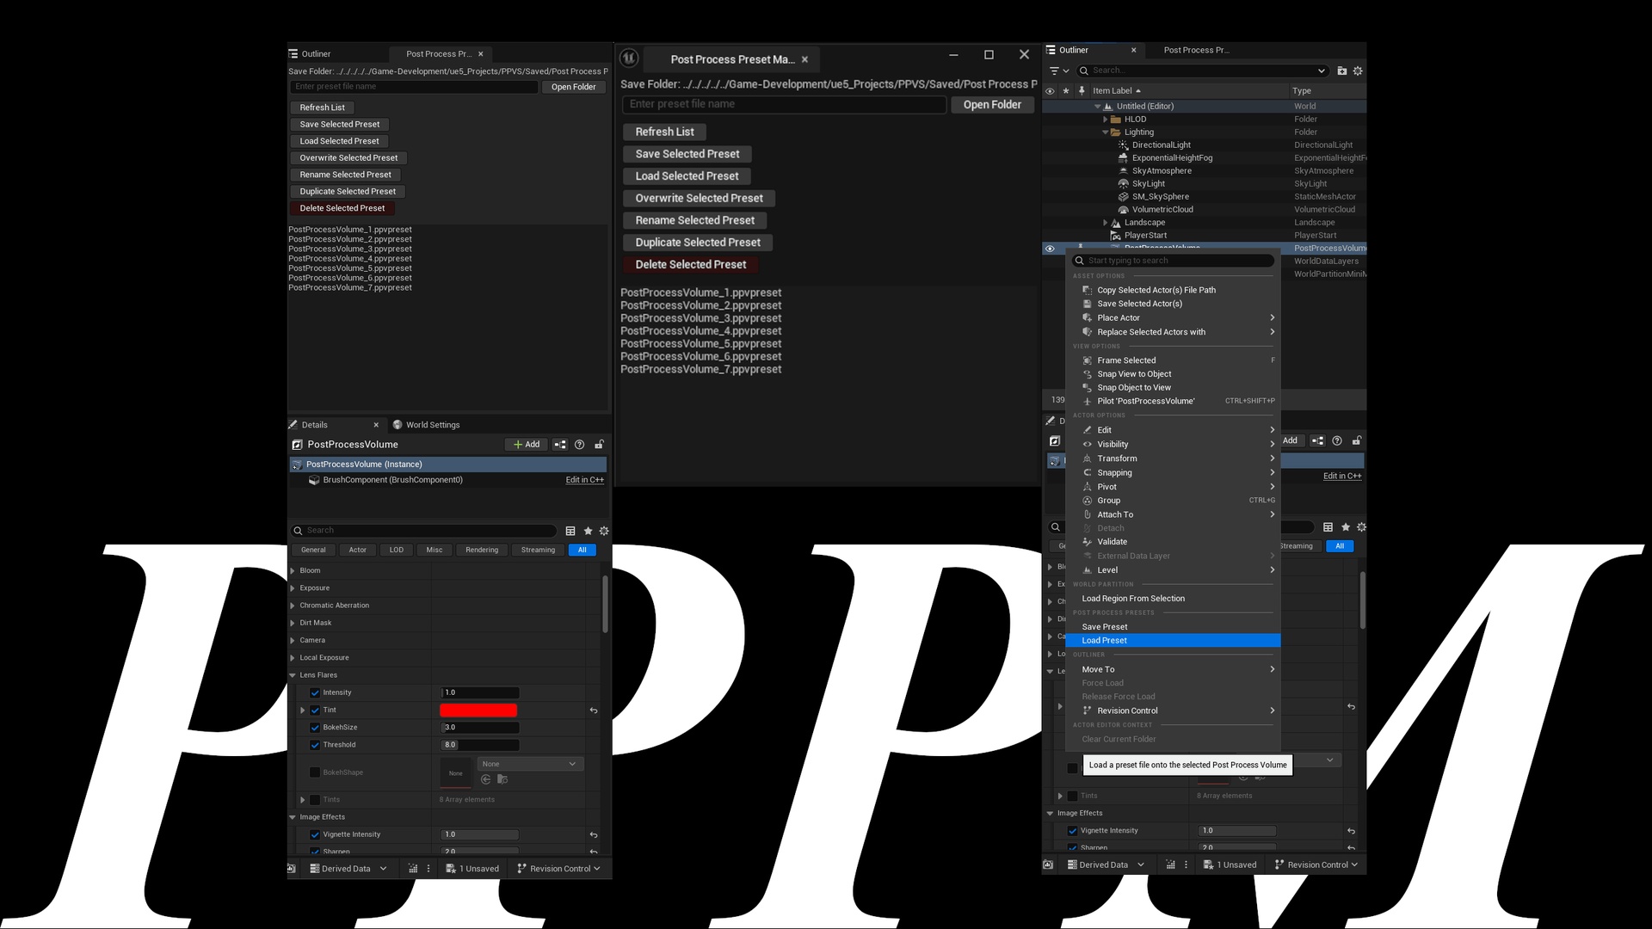Toggle the lock icon in left Details panel
Viewport: 1652px width, 929px height.
pos(599,445)
